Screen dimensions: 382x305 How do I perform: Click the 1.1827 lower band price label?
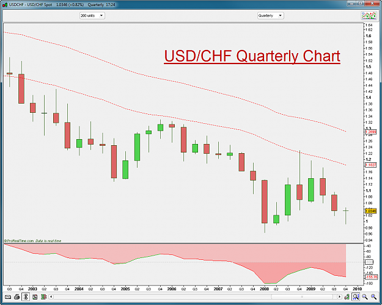370,165
